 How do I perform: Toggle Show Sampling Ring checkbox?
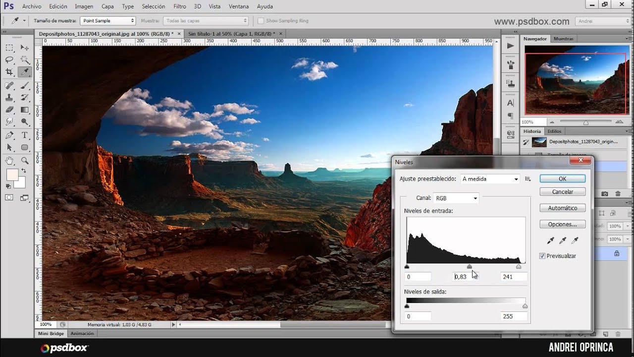(261, 21)
